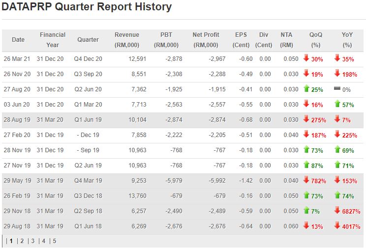
Task: Click the Revenue column header
Action: [x=127, y=40]
